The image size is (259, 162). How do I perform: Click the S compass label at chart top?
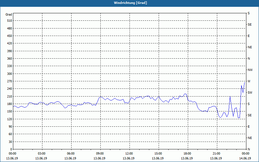[x=249, y=13]
